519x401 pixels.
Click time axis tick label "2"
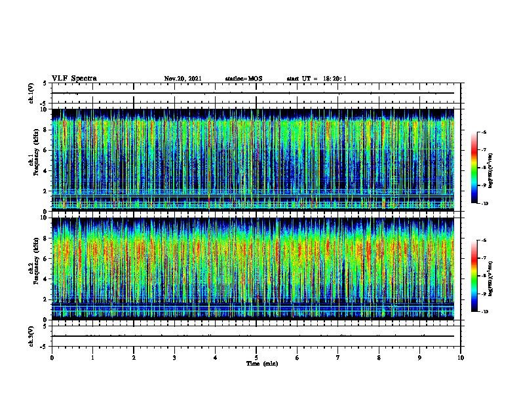tap(134, 358)
